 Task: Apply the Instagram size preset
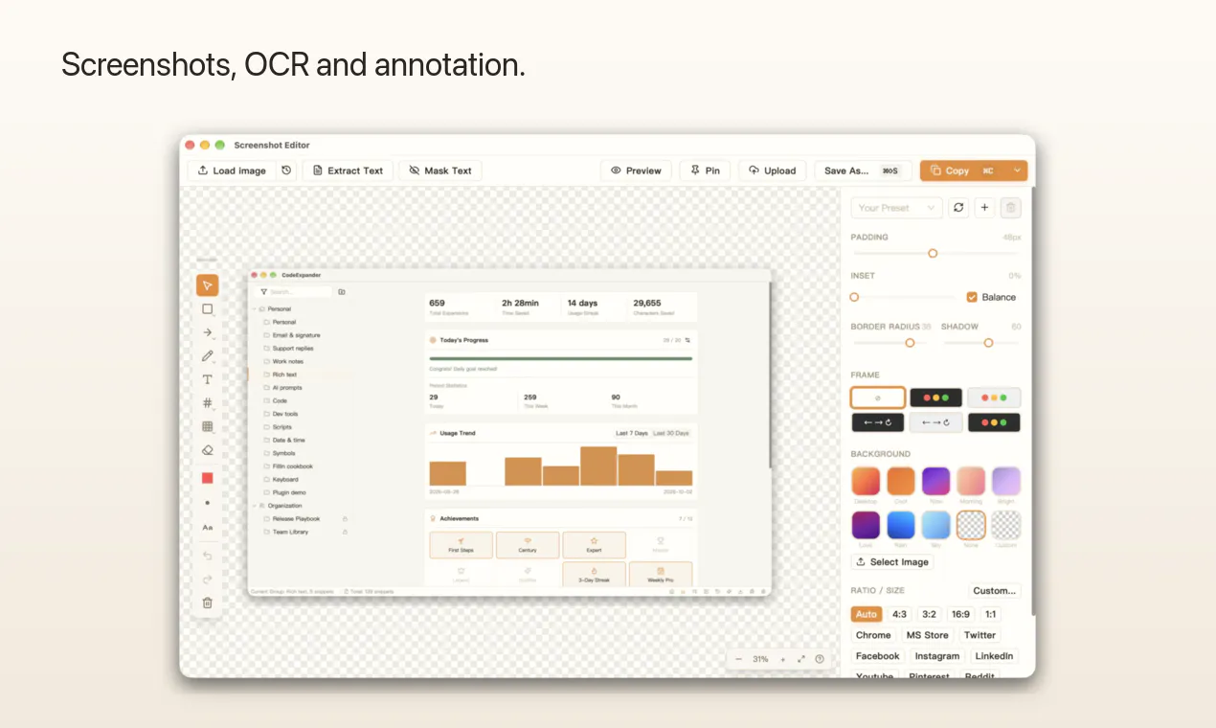[937, 656]
